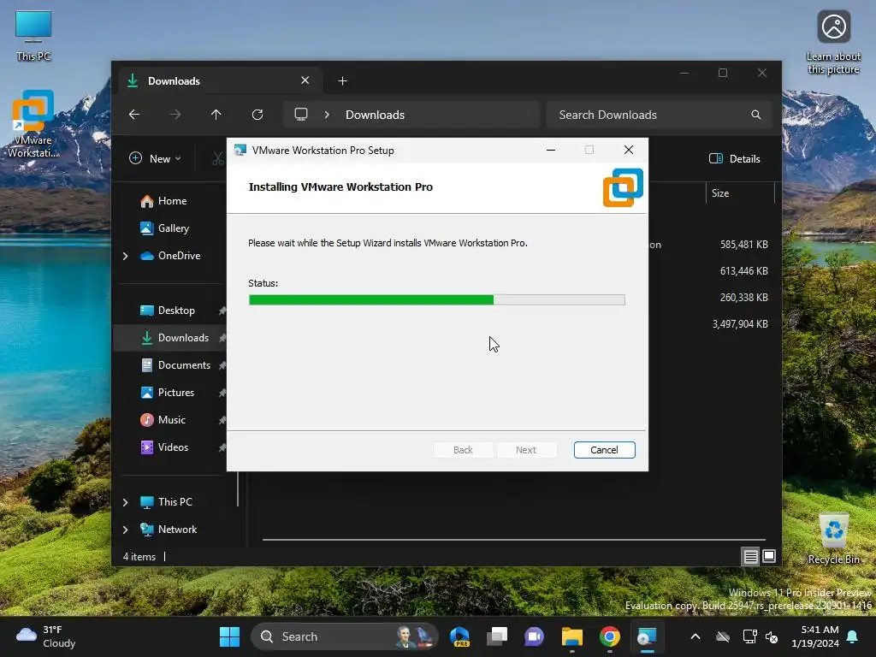Cancel the VMware Workstation Pro installation
The image size is (876, 657).
pos(604,450)
